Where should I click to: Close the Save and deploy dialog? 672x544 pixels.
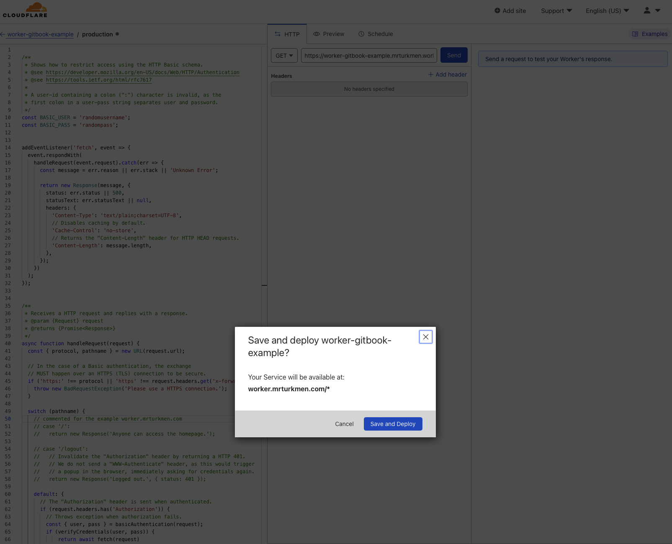(x=426, y=337)
